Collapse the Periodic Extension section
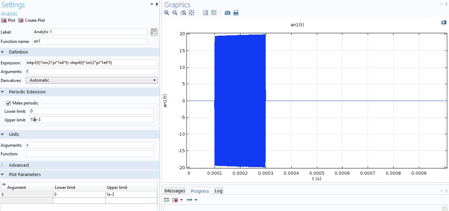Image resolution: width=449 pixels, height=211 pixels. 2,92
